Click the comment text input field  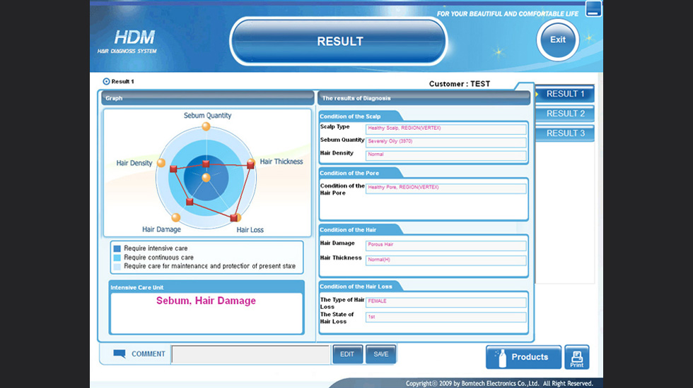[x=251, y=354]
